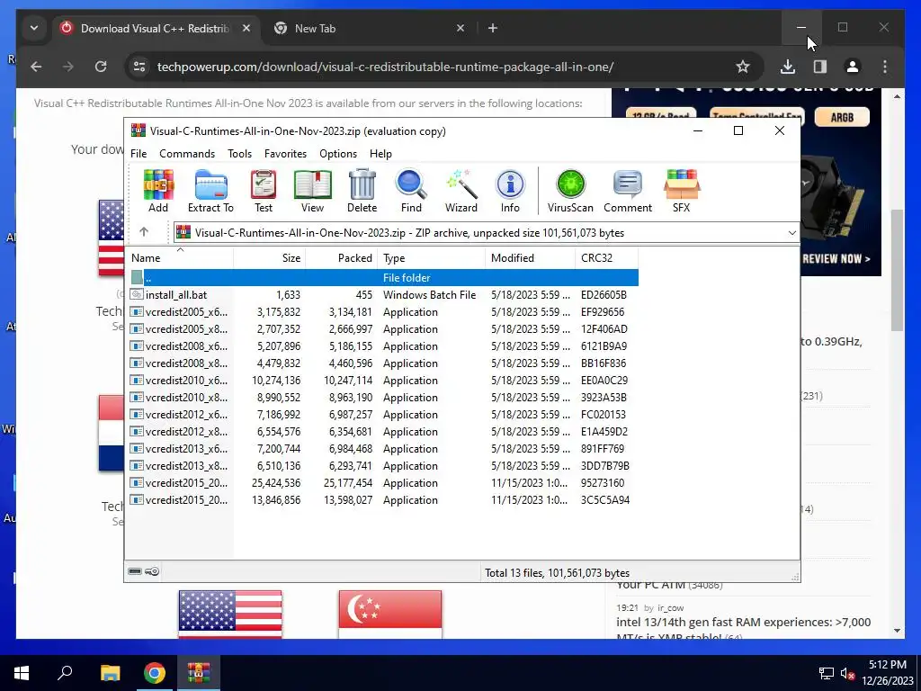Go up one folder level arrow
921x691 pixels.
[144, 232]
